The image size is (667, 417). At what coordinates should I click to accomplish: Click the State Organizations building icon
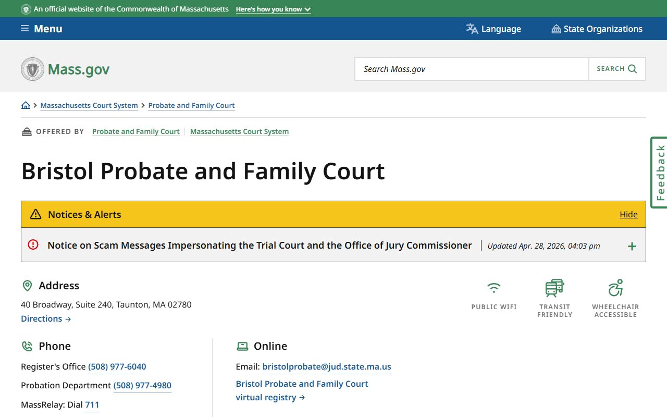pos(556,29)
